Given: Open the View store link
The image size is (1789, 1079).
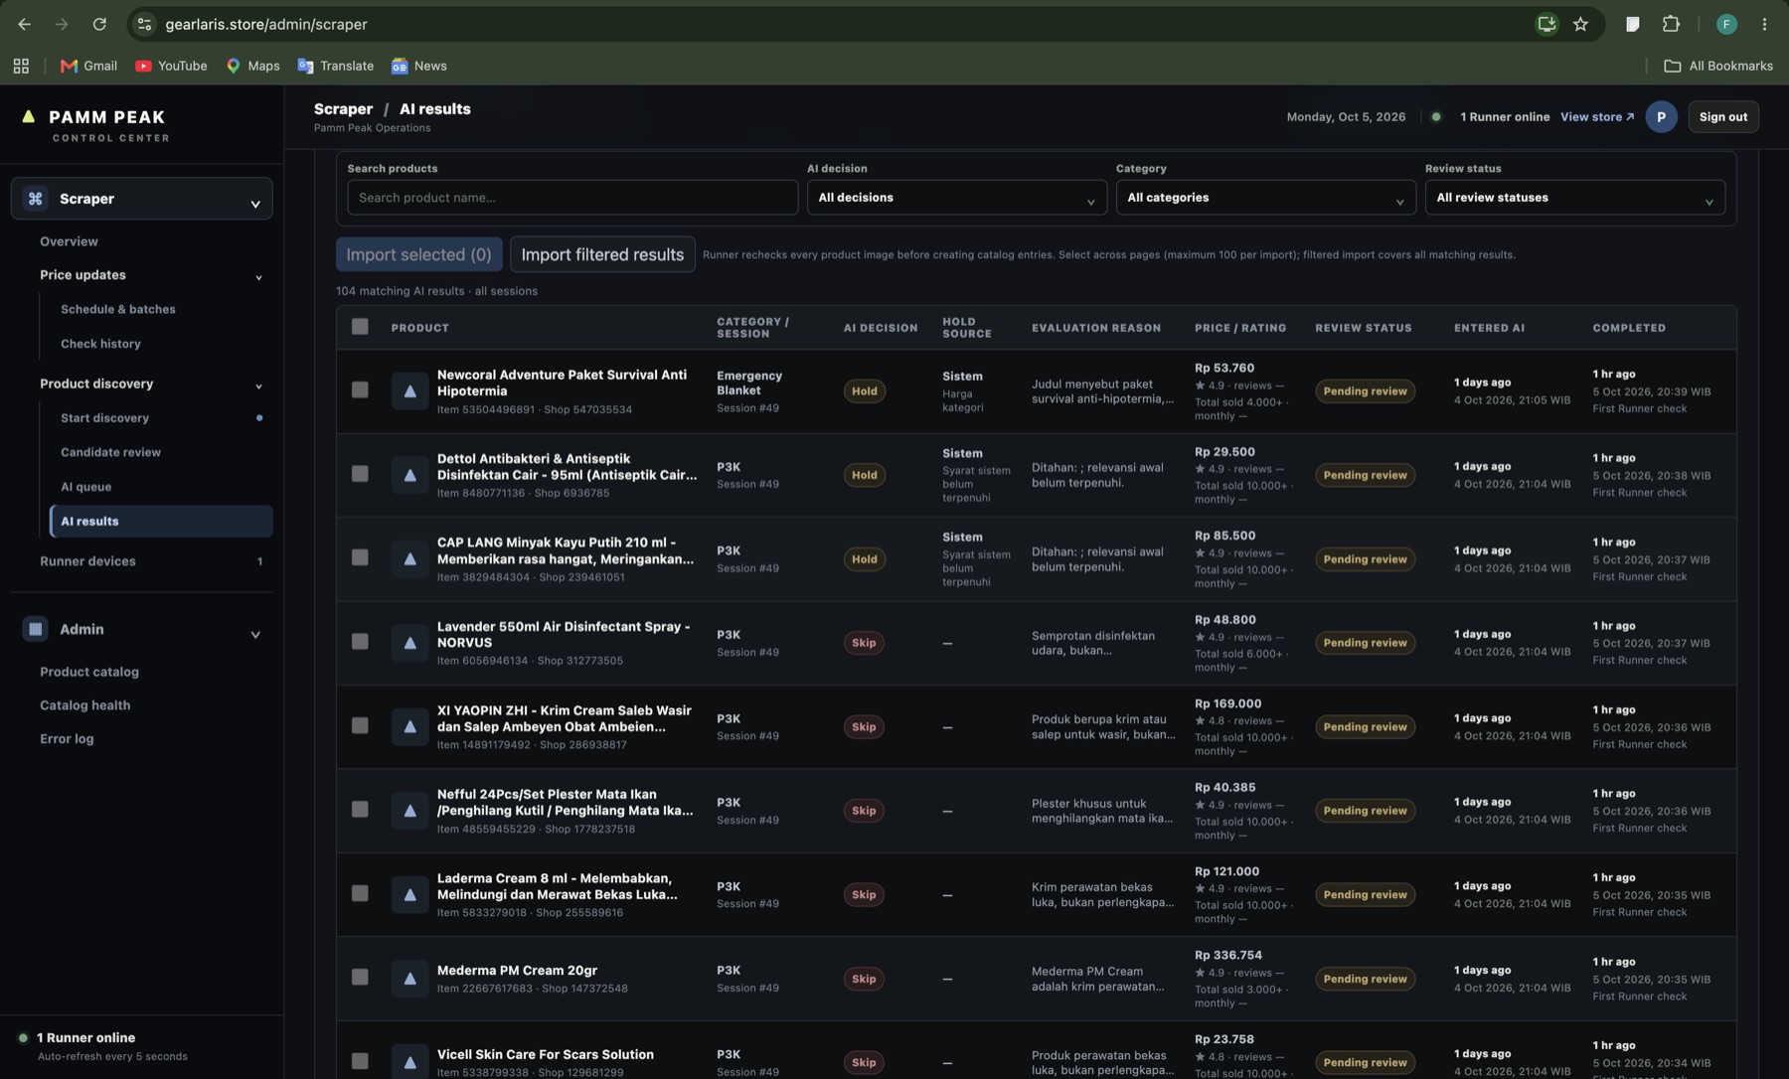Looking at the screenshot, I should coord(1596,116).
